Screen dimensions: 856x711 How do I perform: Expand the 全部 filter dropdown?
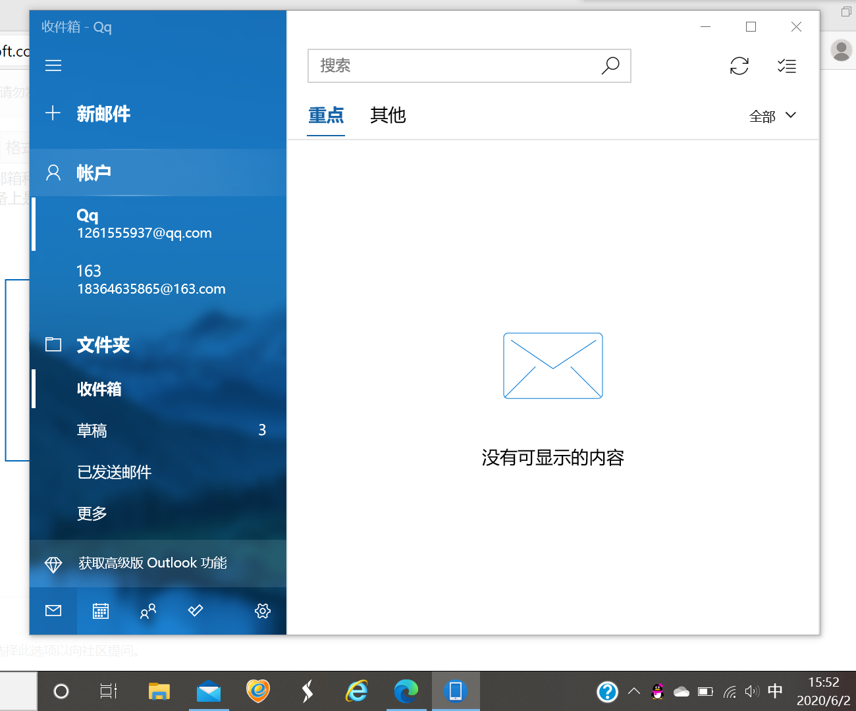[773, 117]
